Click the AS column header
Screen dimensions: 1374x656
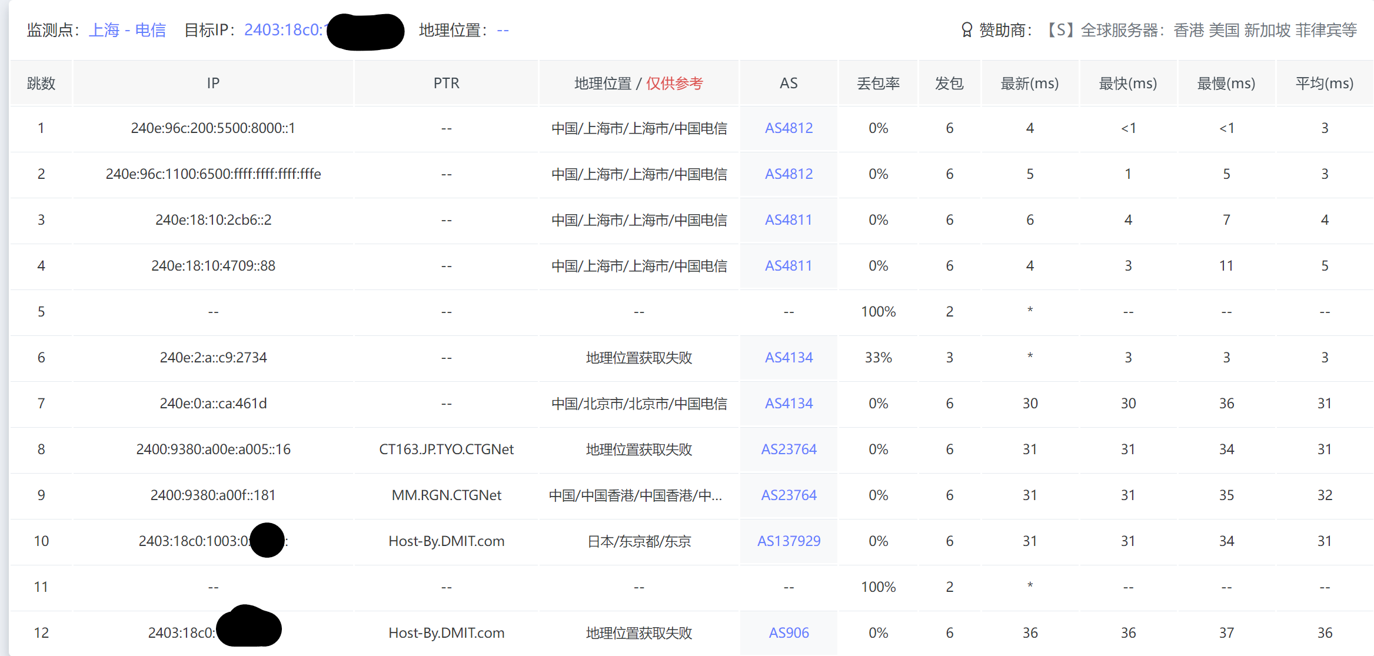[789, 84]
